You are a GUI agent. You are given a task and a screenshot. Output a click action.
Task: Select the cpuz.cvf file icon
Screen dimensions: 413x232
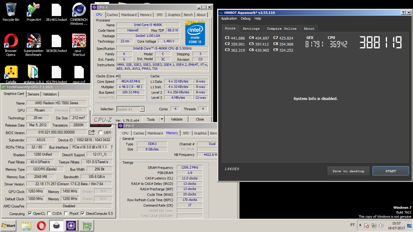pyautogui.click(x=79, y=72)
